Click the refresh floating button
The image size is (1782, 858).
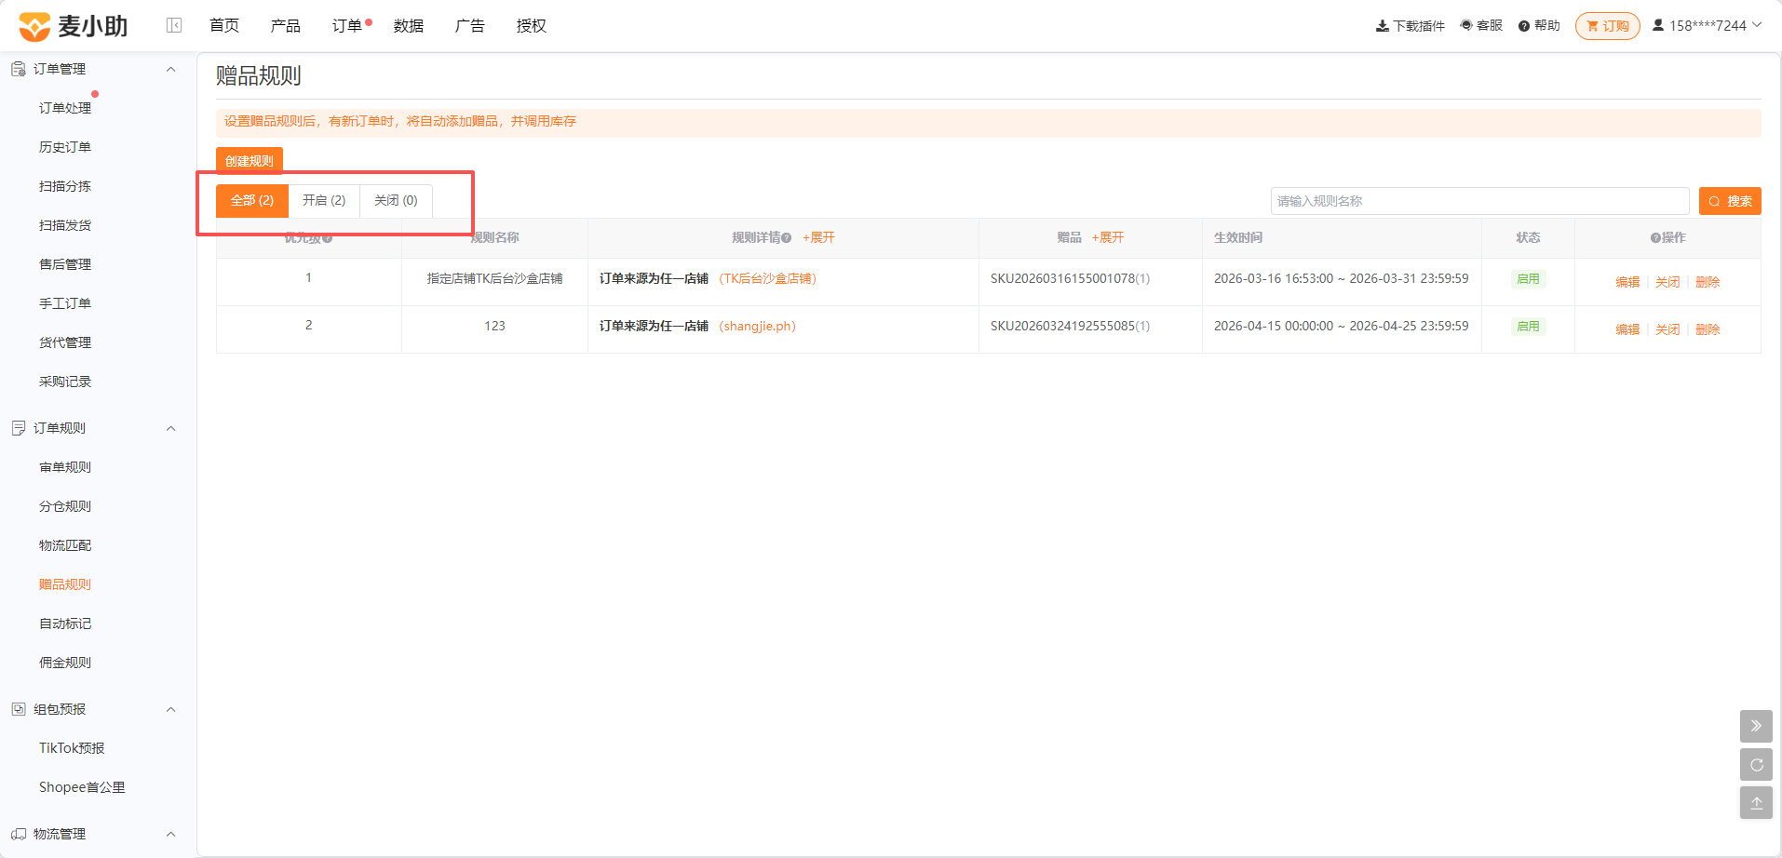click(x=1756, y=765)
